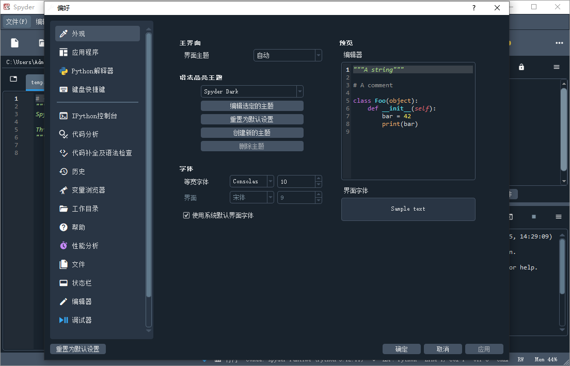
Task: Open the 工作目录 settings page
Action: click(x=98, y=209)
